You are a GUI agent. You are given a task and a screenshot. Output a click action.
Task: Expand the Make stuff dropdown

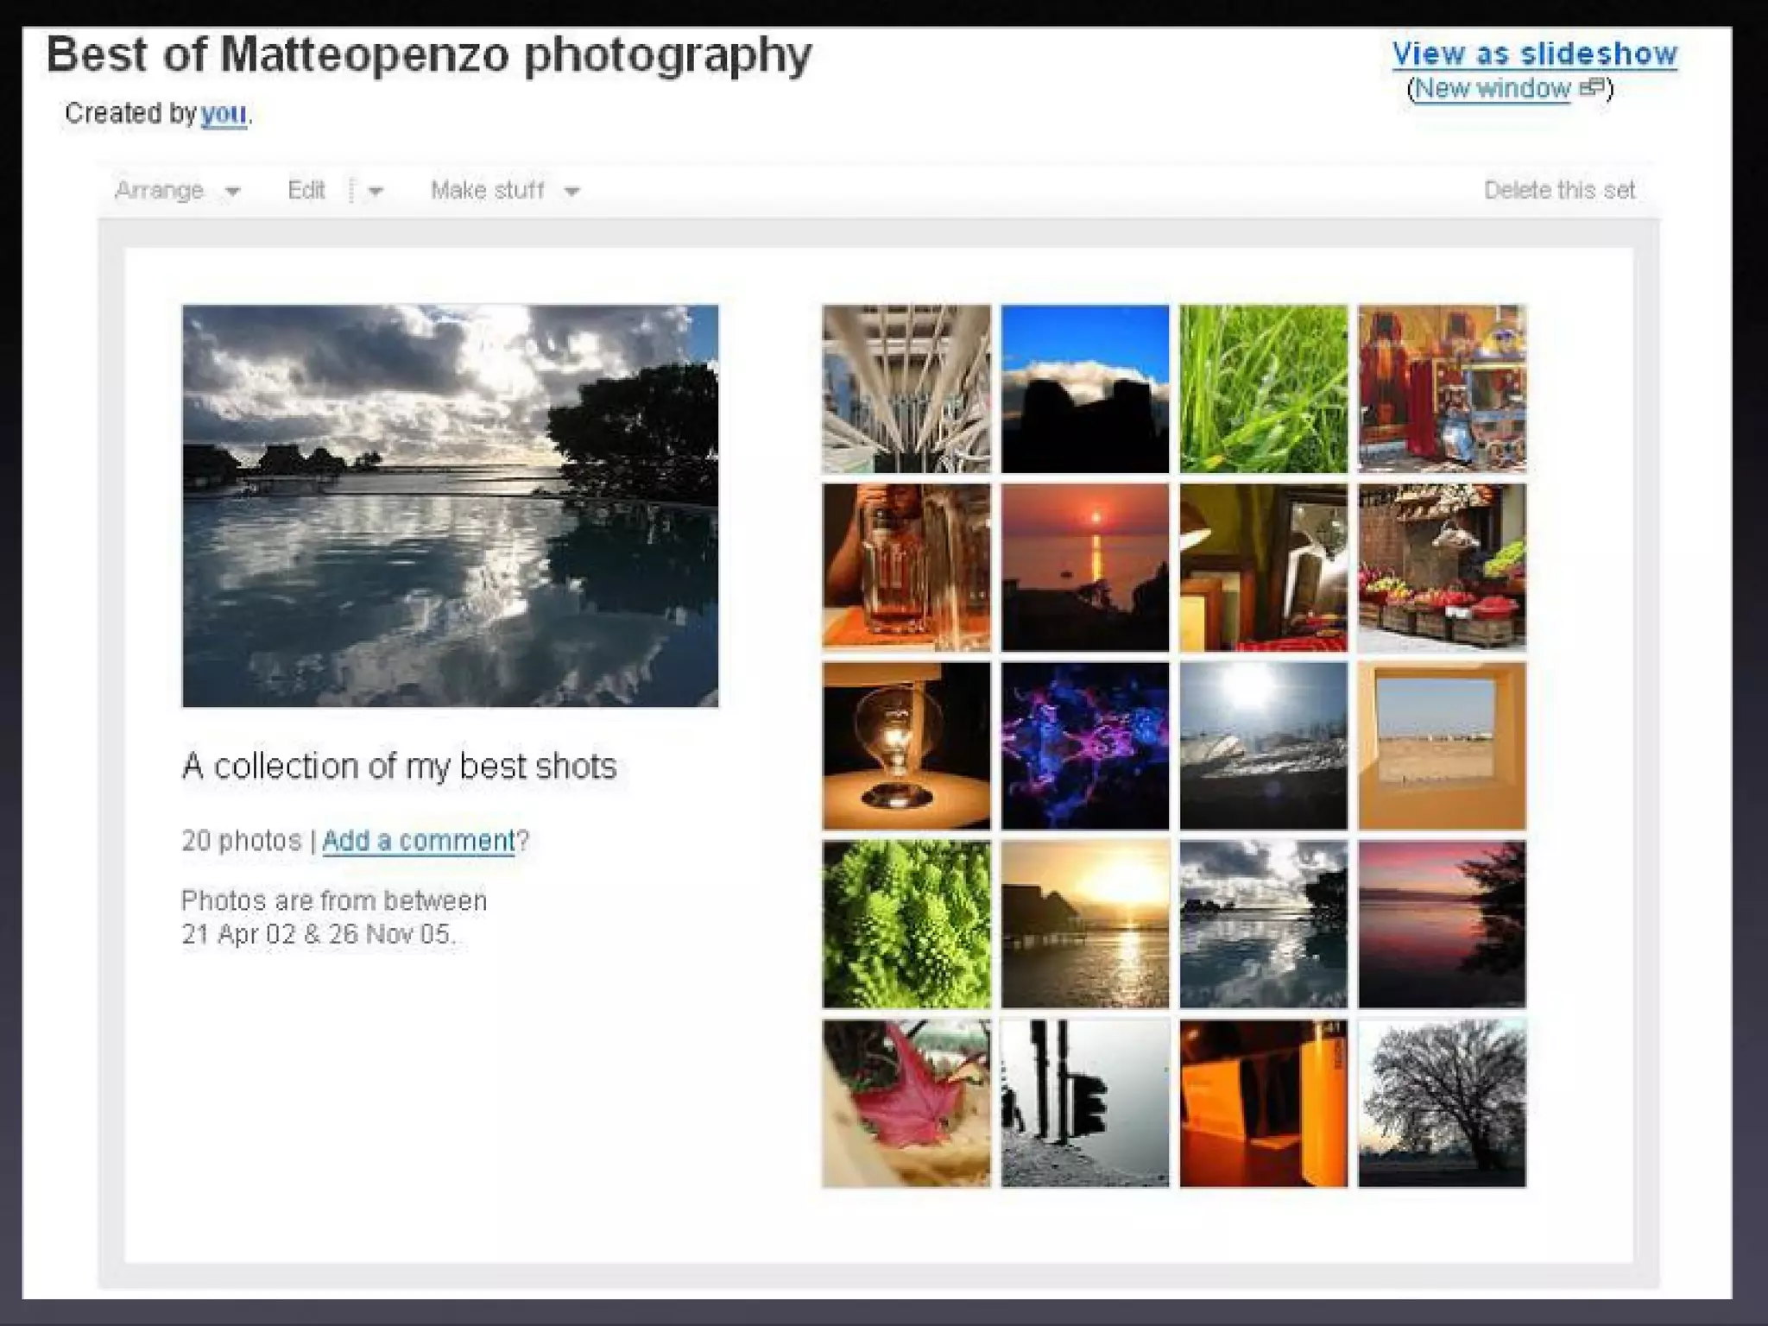tap(571, 192)
